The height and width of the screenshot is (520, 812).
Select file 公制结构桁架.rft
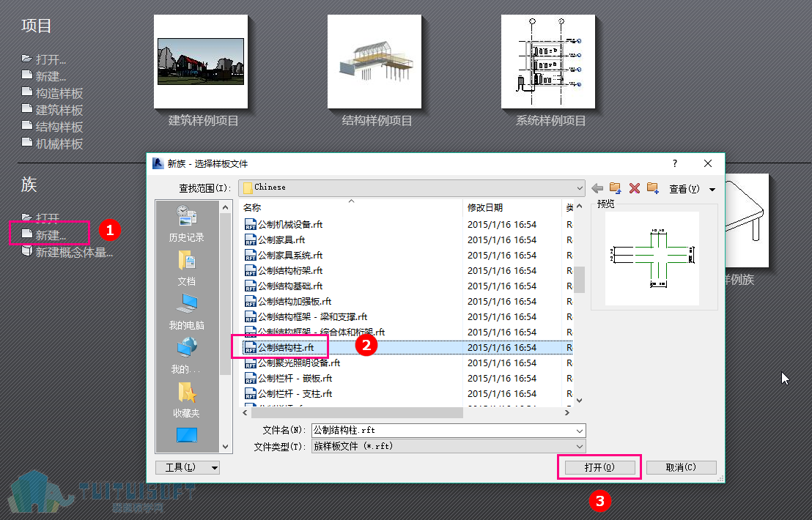[x=284, y=270]
